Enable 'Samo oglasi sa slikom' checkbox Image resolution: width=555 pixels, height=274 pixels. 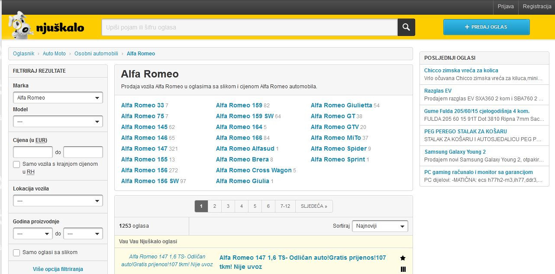16,252
